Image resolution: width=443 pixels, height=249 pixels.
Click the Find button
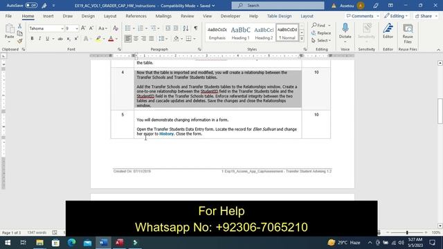pyautogui.click(x=318, y=26)
